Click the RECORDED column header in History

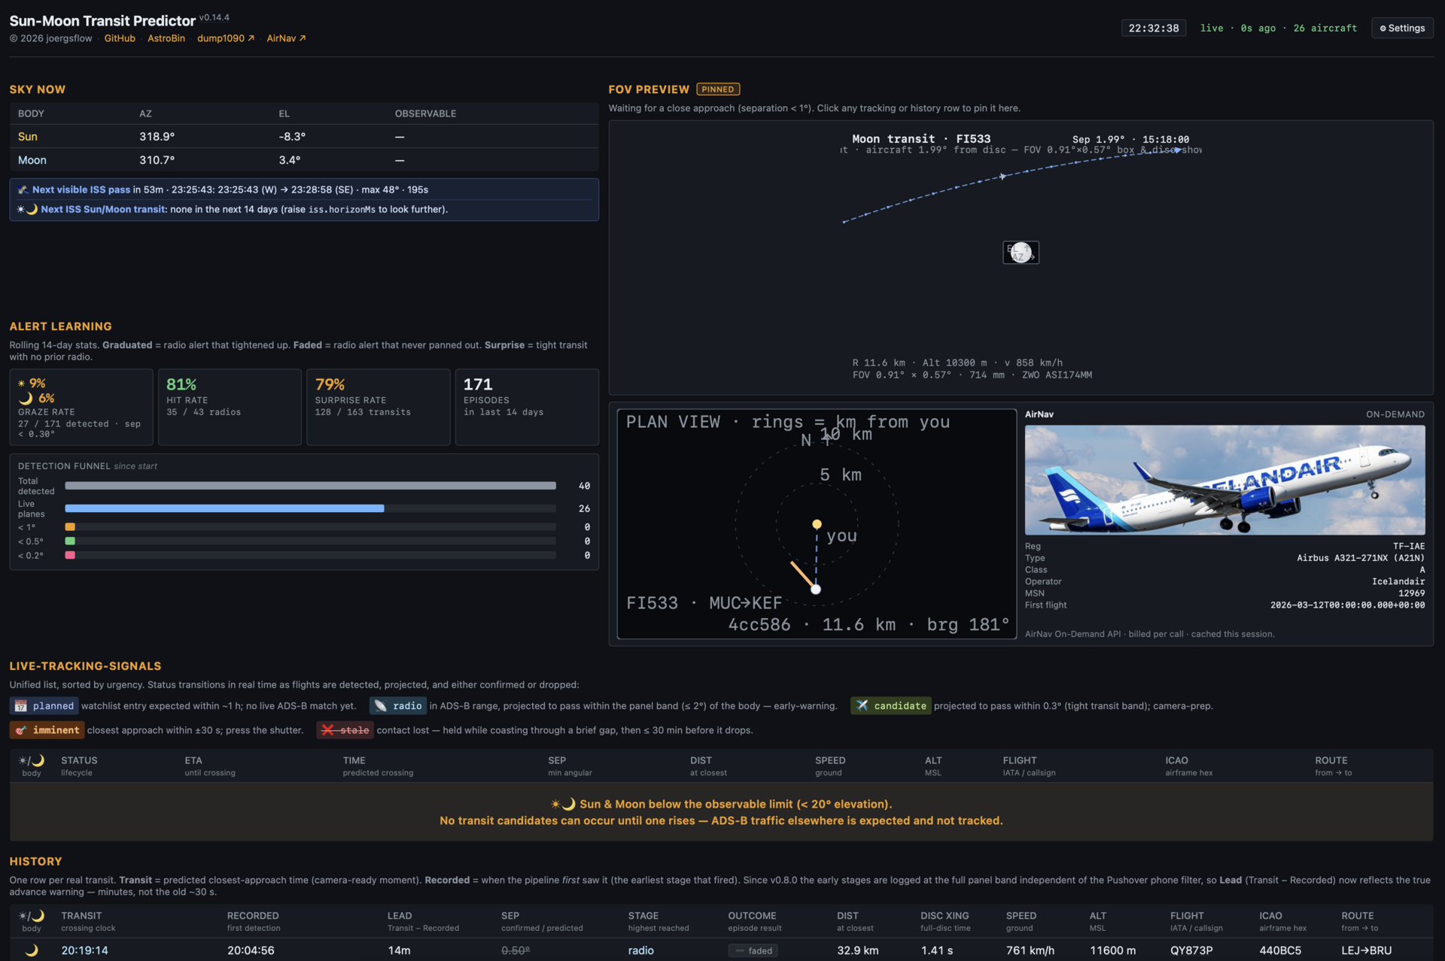tap(254, 921)
